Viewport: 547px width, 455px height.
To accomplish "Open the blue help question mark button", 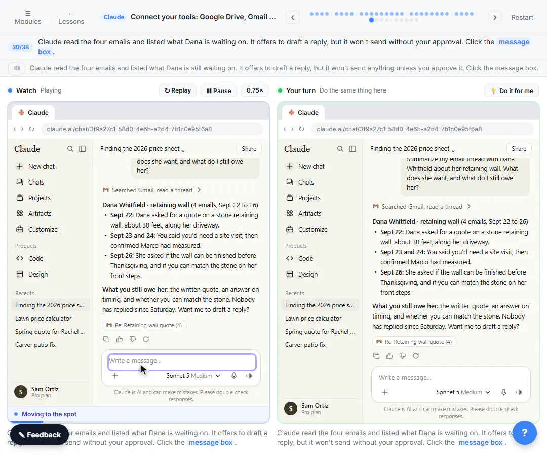I will click(524, 433).
